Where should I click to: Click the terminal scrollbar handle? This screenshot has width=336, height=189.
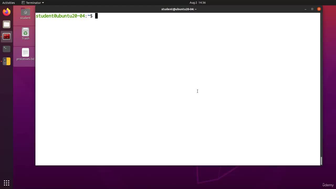pos(321,161)
